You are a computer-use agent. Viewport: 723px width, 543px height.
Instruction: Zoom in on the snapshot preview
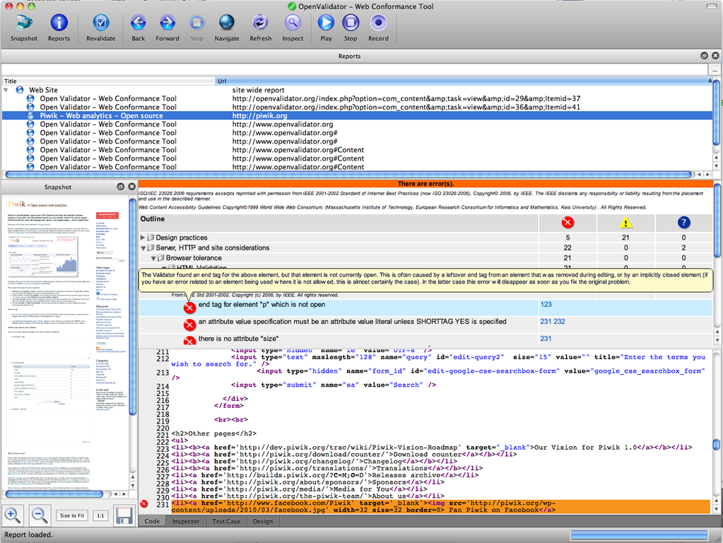click(x=13, y=515)
